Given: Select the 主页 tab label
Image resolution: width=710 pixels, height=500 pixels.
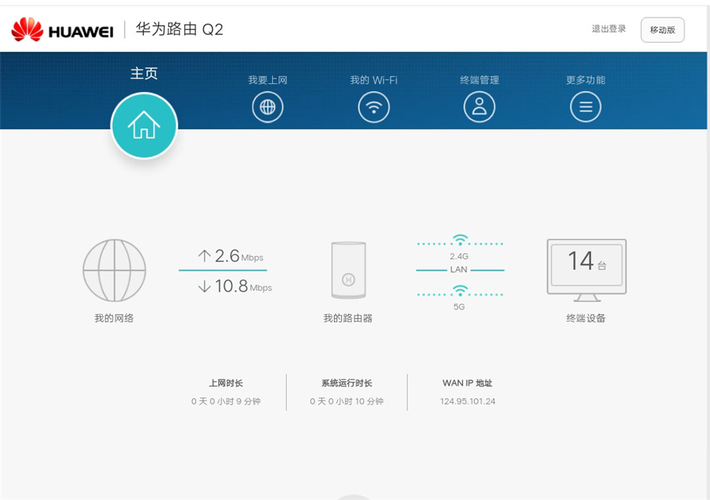Looking at the screenshot, I should click(x=144, y=73).
